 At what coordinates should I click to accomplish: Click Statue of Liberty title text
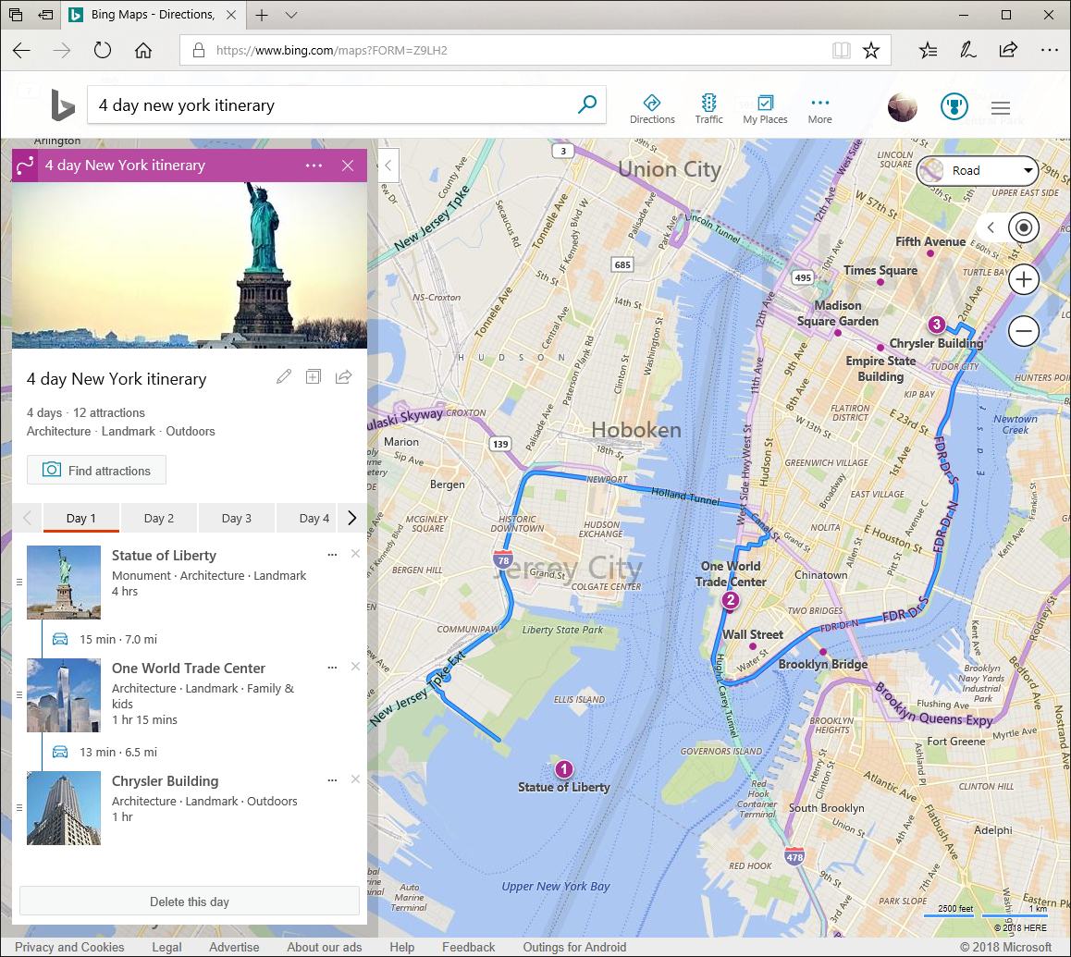164,556
